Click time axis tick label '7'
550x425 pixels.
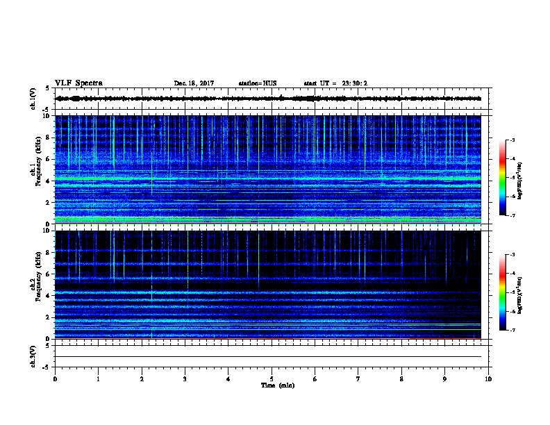(x=358, y=378)
